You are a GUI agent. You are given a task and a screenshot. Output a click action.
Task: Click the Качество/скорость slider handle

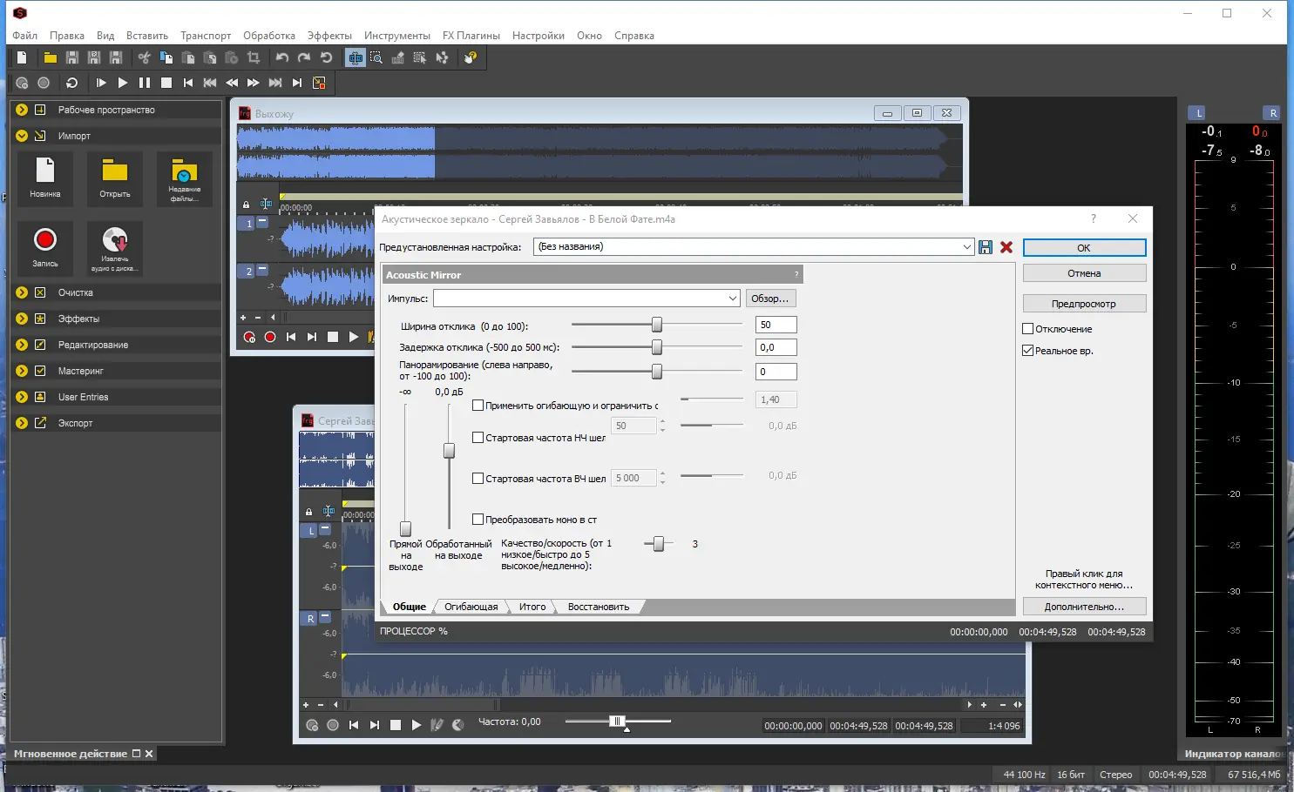coord(659,544)
